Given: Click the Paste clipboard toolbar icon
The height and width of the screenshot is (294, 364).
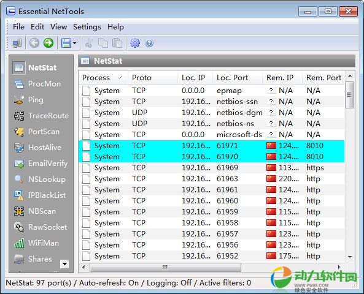Looking at the screenshot, I should click(x=117, y=43).
